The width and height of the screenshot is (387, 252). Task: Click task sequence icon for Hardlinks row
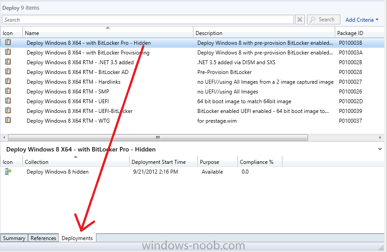[8, 81]
